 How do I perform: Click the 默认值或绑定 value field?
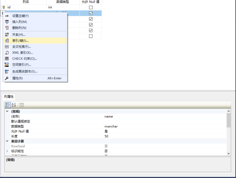pyautogui.click(x=165, y=121)
